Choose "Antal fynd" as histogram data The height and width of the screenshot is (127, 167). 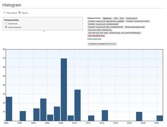point(6,24)
